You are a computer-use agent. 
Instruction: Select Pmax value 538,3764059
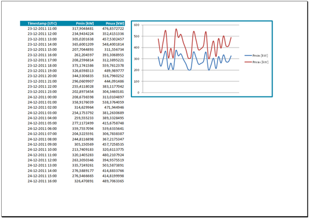113,102
